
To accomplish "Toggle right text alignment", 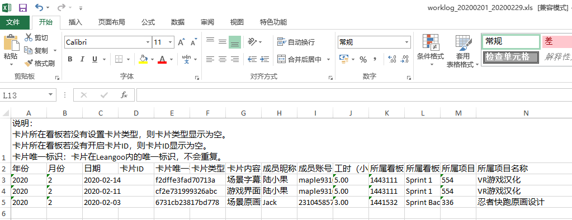I will [235, 59].
